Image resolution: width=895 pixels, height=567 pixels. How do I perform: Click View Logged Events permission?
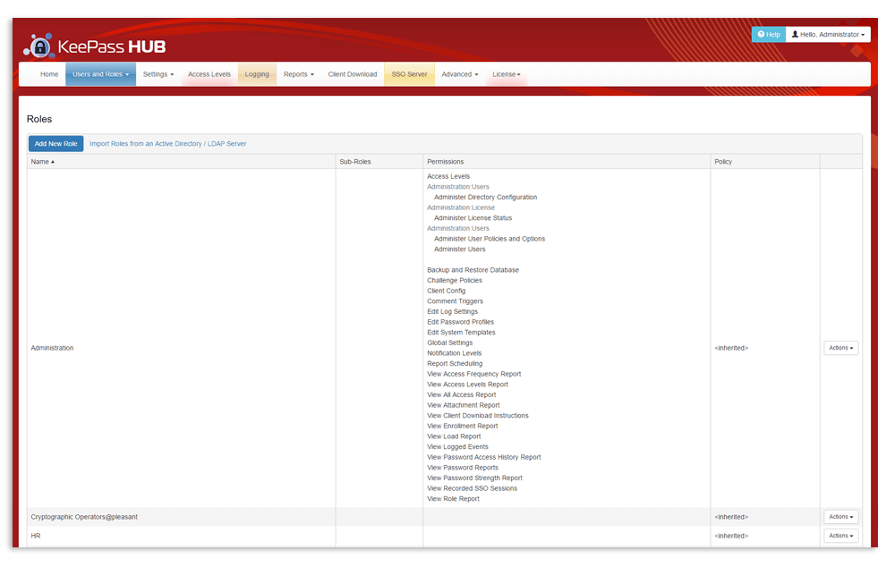click(x=457, y=447)
